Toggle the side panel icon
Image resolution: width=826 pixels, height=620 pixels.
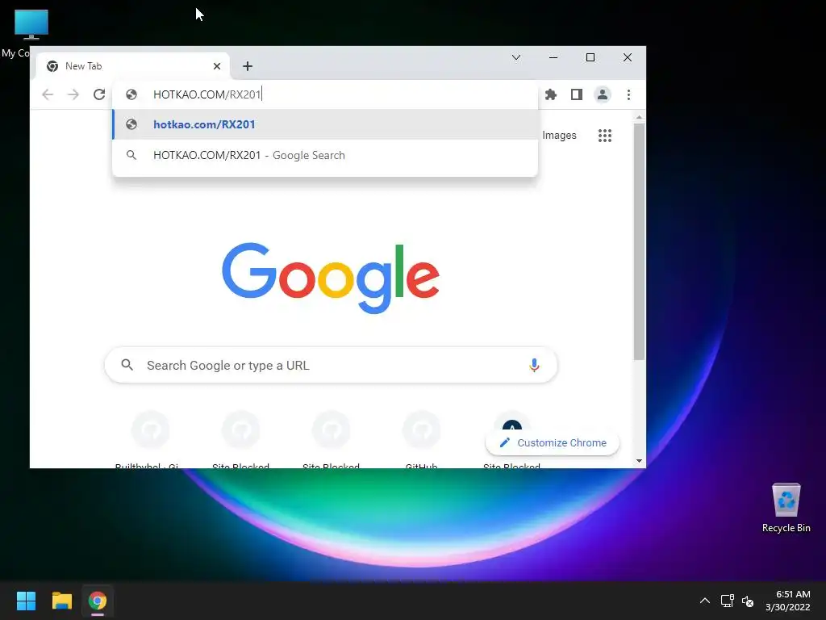(x=576, y=94)
